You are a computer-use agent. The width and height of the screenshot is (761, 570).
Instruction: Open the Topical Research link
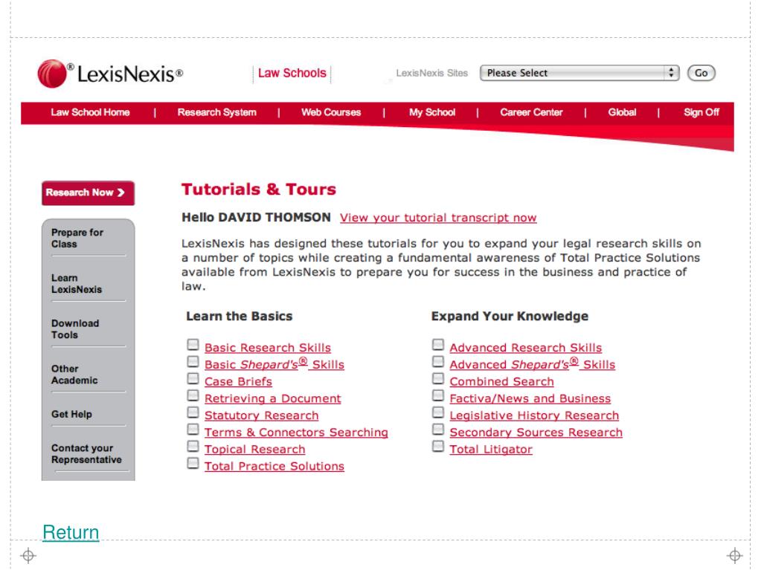pos(255,450)
